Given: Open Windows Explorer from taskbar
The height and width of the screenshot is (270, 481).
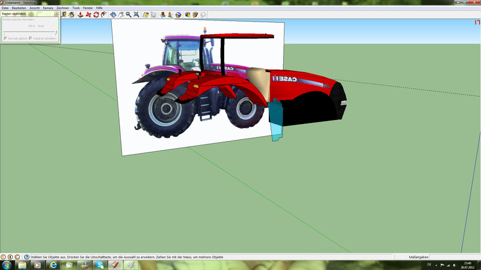Looking at the screenshot, I should 22,265.
